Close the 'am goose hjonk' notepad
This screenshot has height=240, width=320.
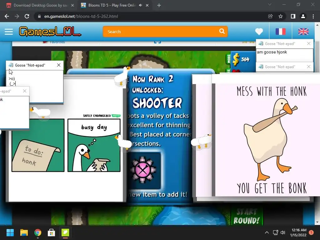pos(309,43)
